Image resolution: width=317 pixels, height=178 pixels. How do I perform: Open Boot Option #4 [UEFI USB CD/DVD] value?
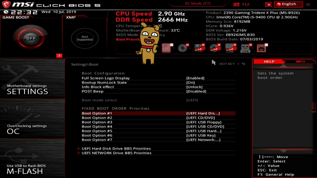205,127
